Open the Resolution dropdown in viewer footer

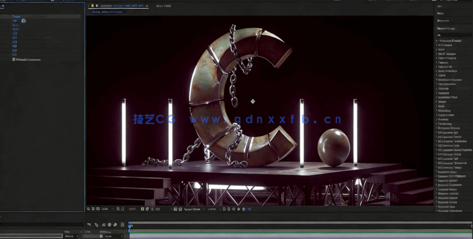164,209
